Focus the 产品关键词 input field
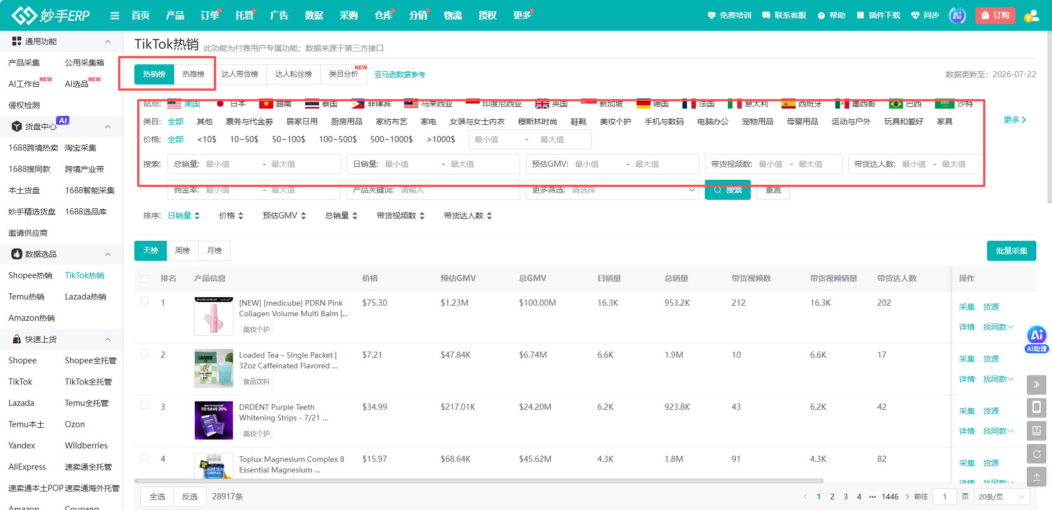This screenshot has width=1052, height=510. (433, 190)
